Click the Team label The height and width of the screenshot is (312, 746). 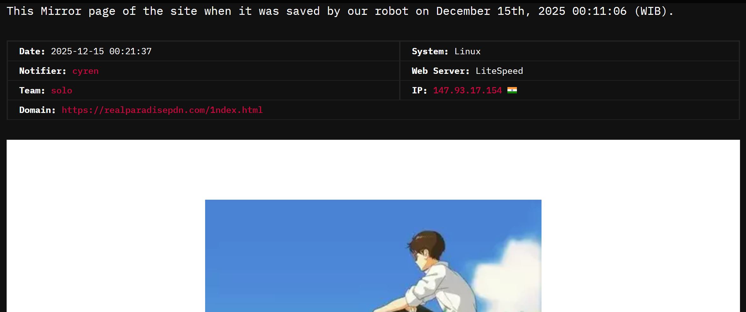pos(32,91)
